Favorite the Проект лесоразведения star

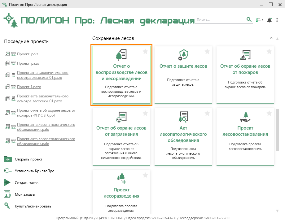[145, 175]
